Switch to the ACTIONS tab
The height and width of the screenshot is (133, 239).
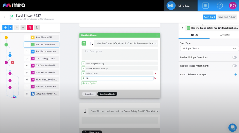(x=225, y=35)
